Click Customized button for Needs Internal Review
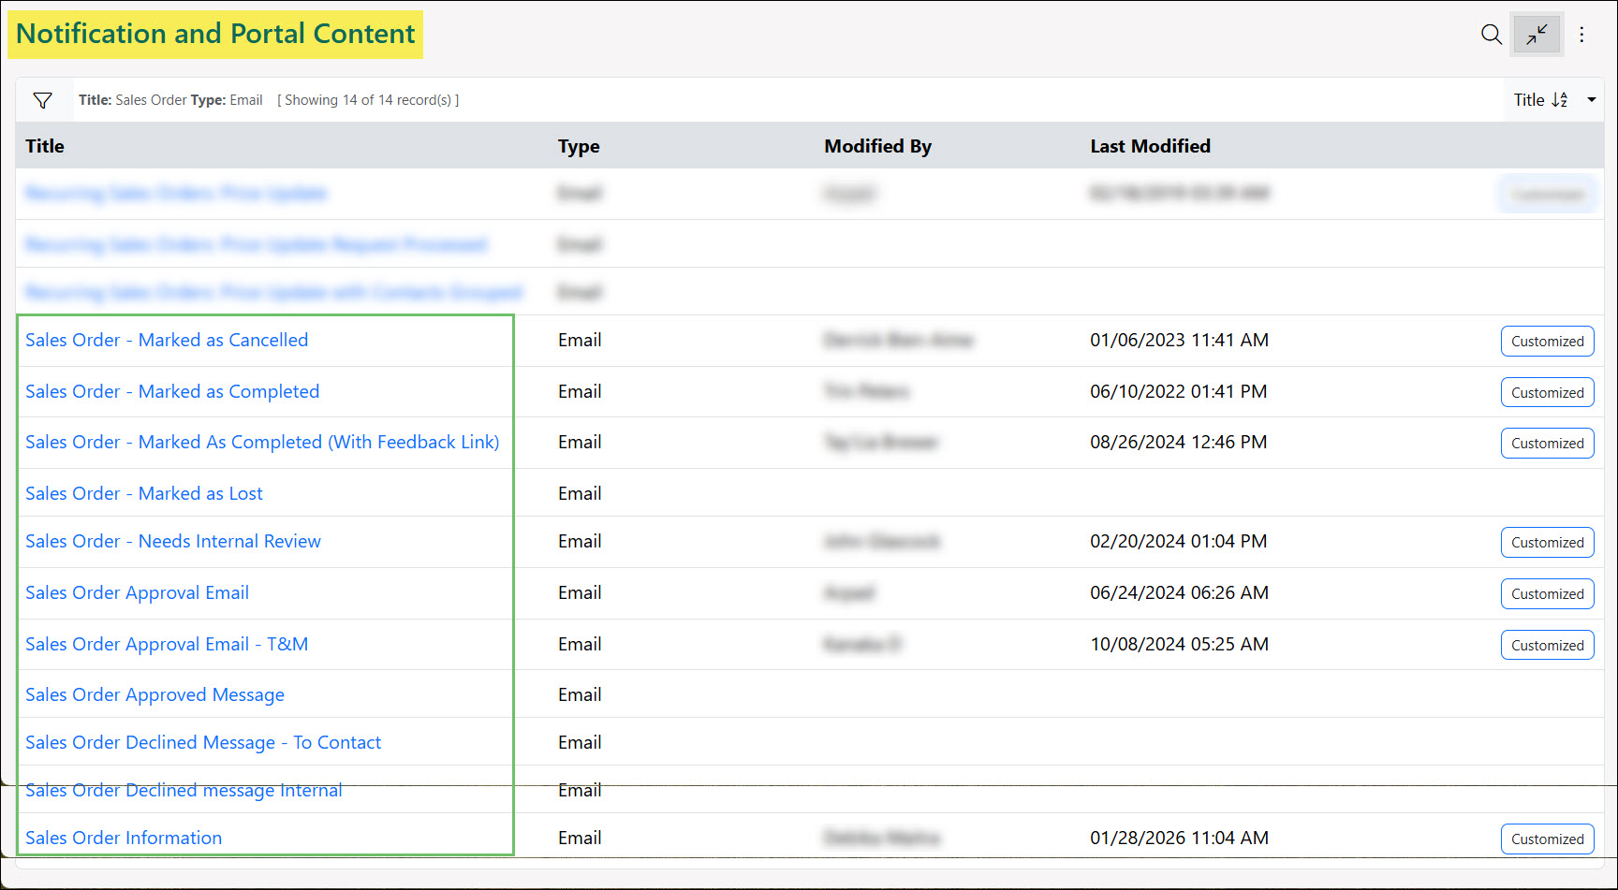The height and width of the screenshot is (890, 1618). 1547,543
